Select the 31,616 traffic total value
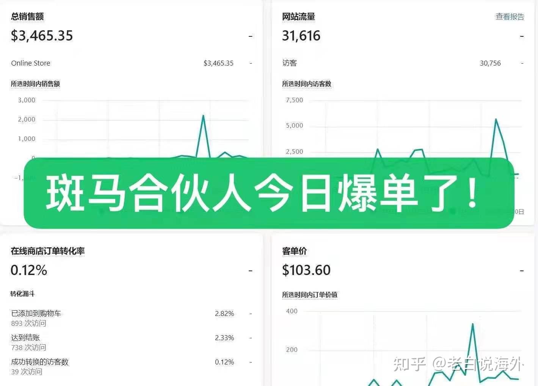 (301, 36)
